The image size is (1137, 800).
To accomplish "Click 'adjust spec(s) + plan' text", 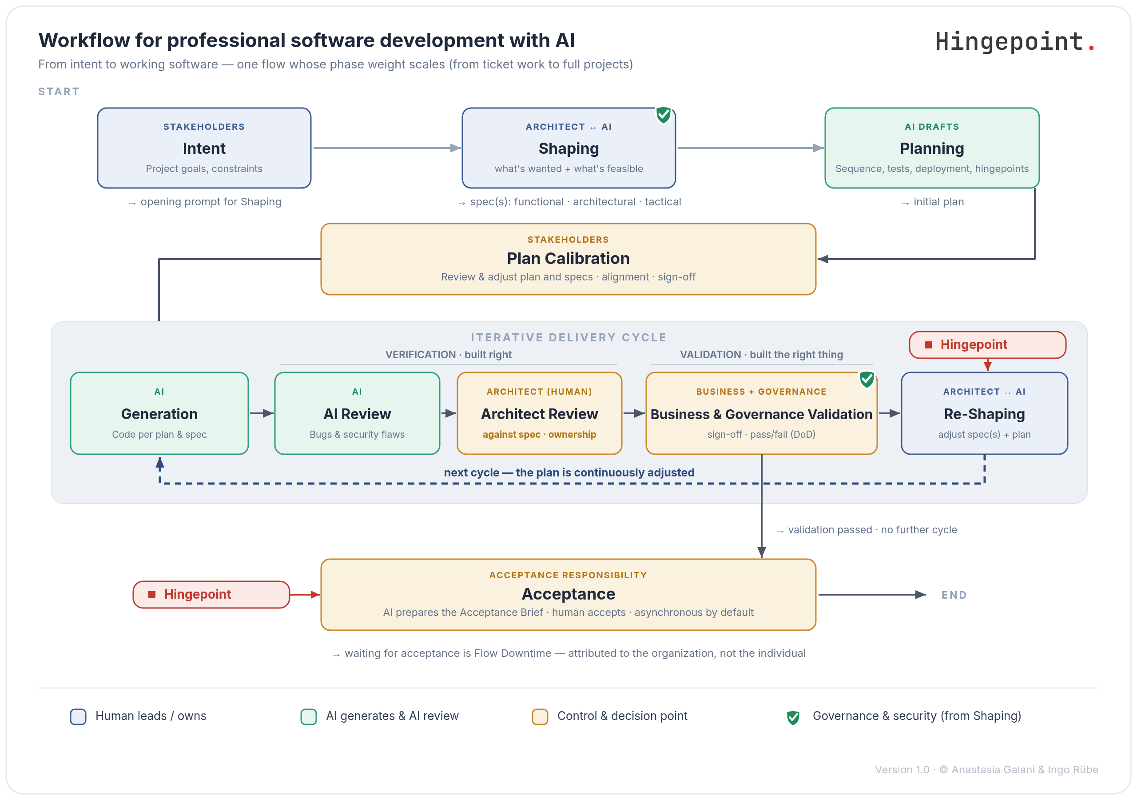I will pos(985,435).
